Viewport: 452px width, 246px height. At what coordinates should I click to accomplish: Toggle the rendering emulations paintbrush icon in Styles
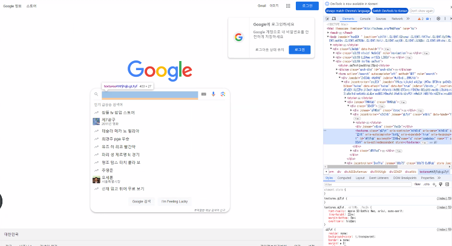(441, 184)
